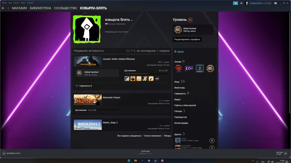Open the first CS:GO achievement icon

pos(127,78)
